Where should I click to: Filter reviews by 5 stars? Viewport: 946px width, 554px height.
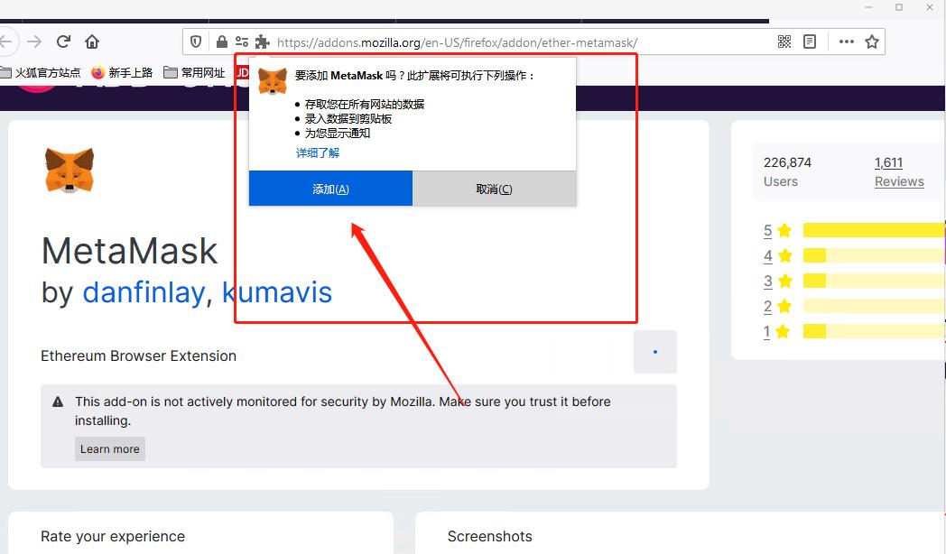(x=777, y=230)
